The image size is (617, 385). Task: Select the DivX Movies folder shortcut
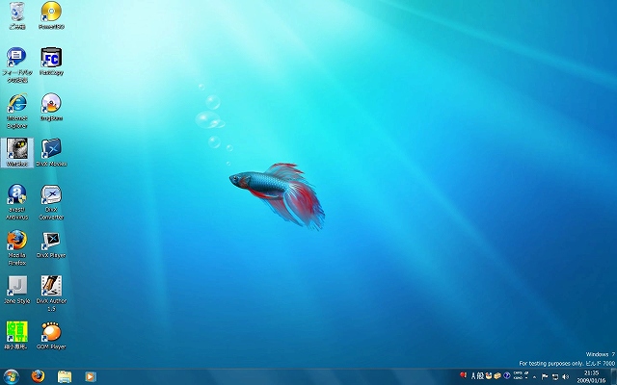coord(51,152)
